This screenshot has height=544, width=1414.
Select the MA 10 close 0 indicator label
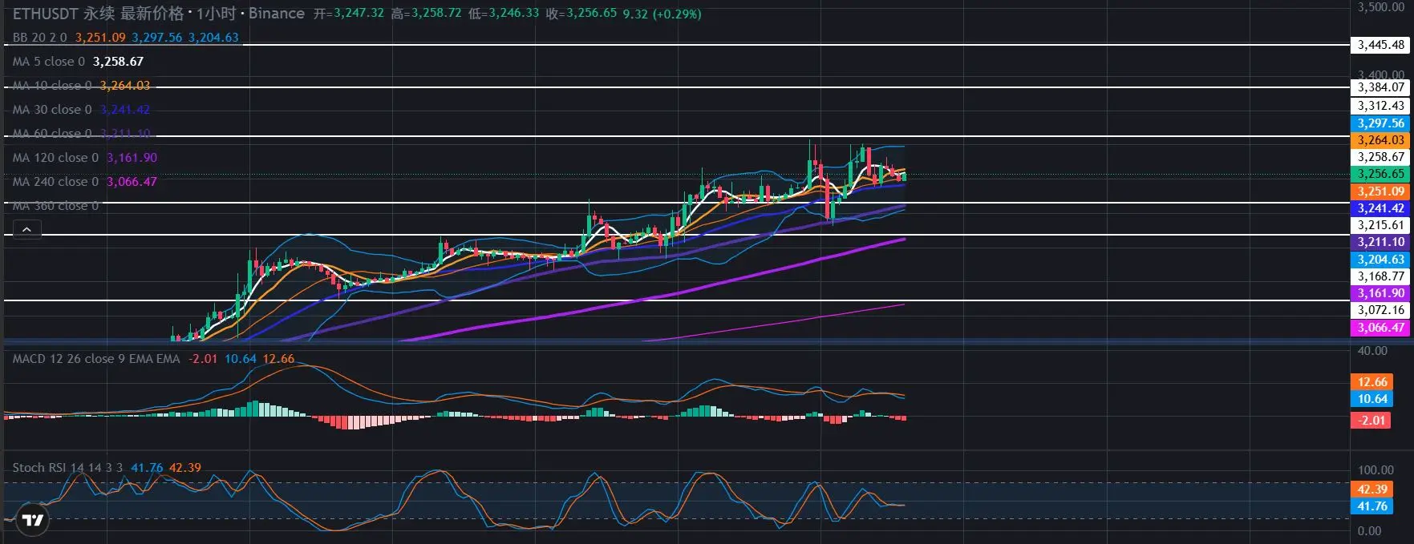tap(52, 86)
